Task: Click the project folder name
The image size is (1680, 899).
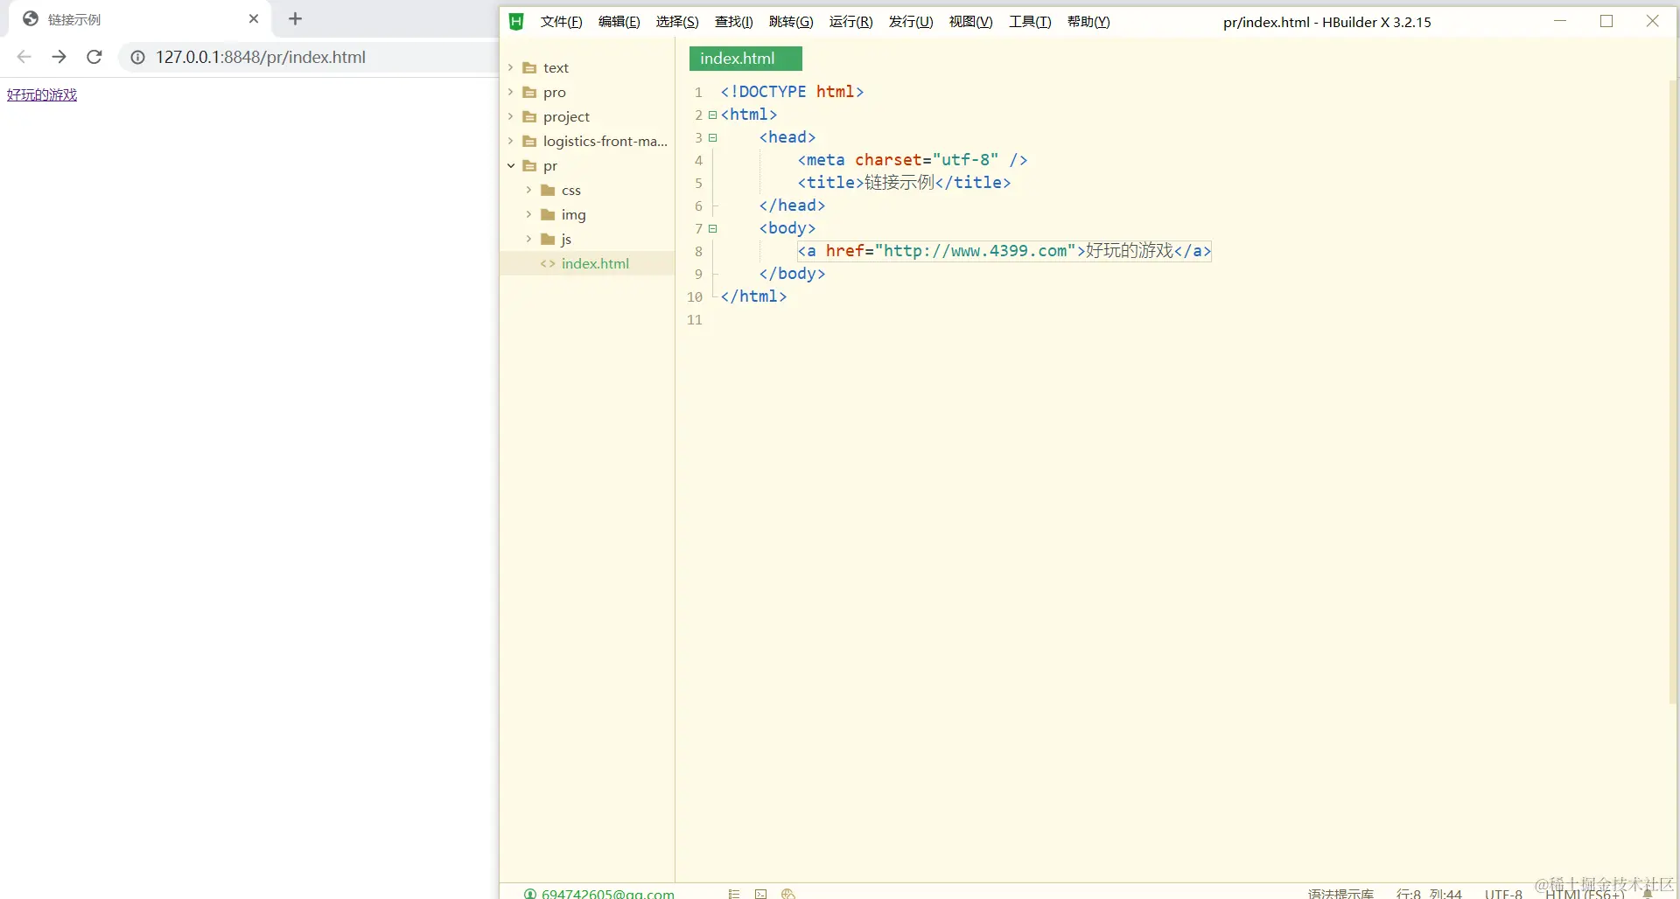Action: coord(566,116)
